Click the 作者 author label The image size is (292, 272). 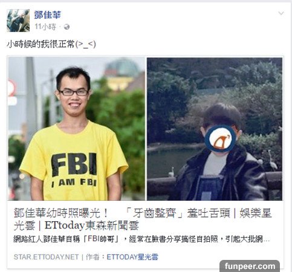coord(92,257)
